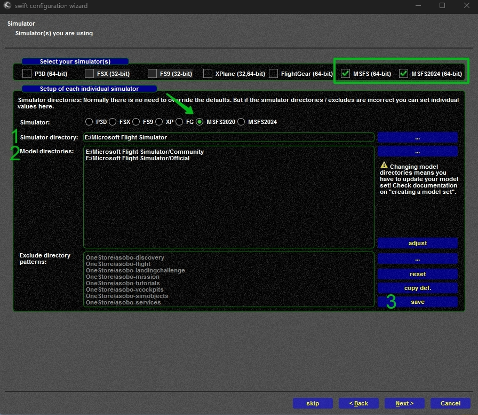Enable the FS9 (32-bit) simulator checkbox
This screenshot has width=478, height=415.
[x=152, y=74]
